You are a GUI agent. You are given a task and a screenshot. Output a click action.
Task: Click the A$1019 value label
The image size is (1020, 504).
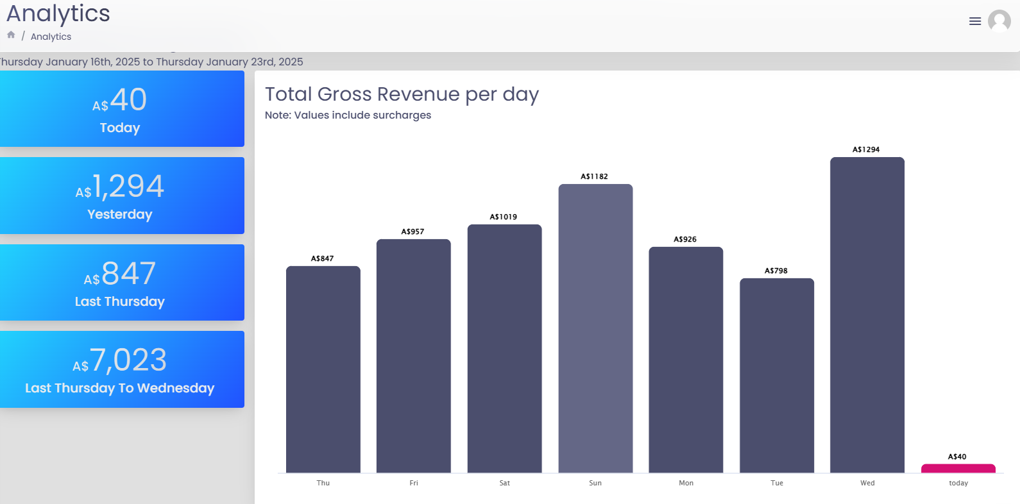504,217
